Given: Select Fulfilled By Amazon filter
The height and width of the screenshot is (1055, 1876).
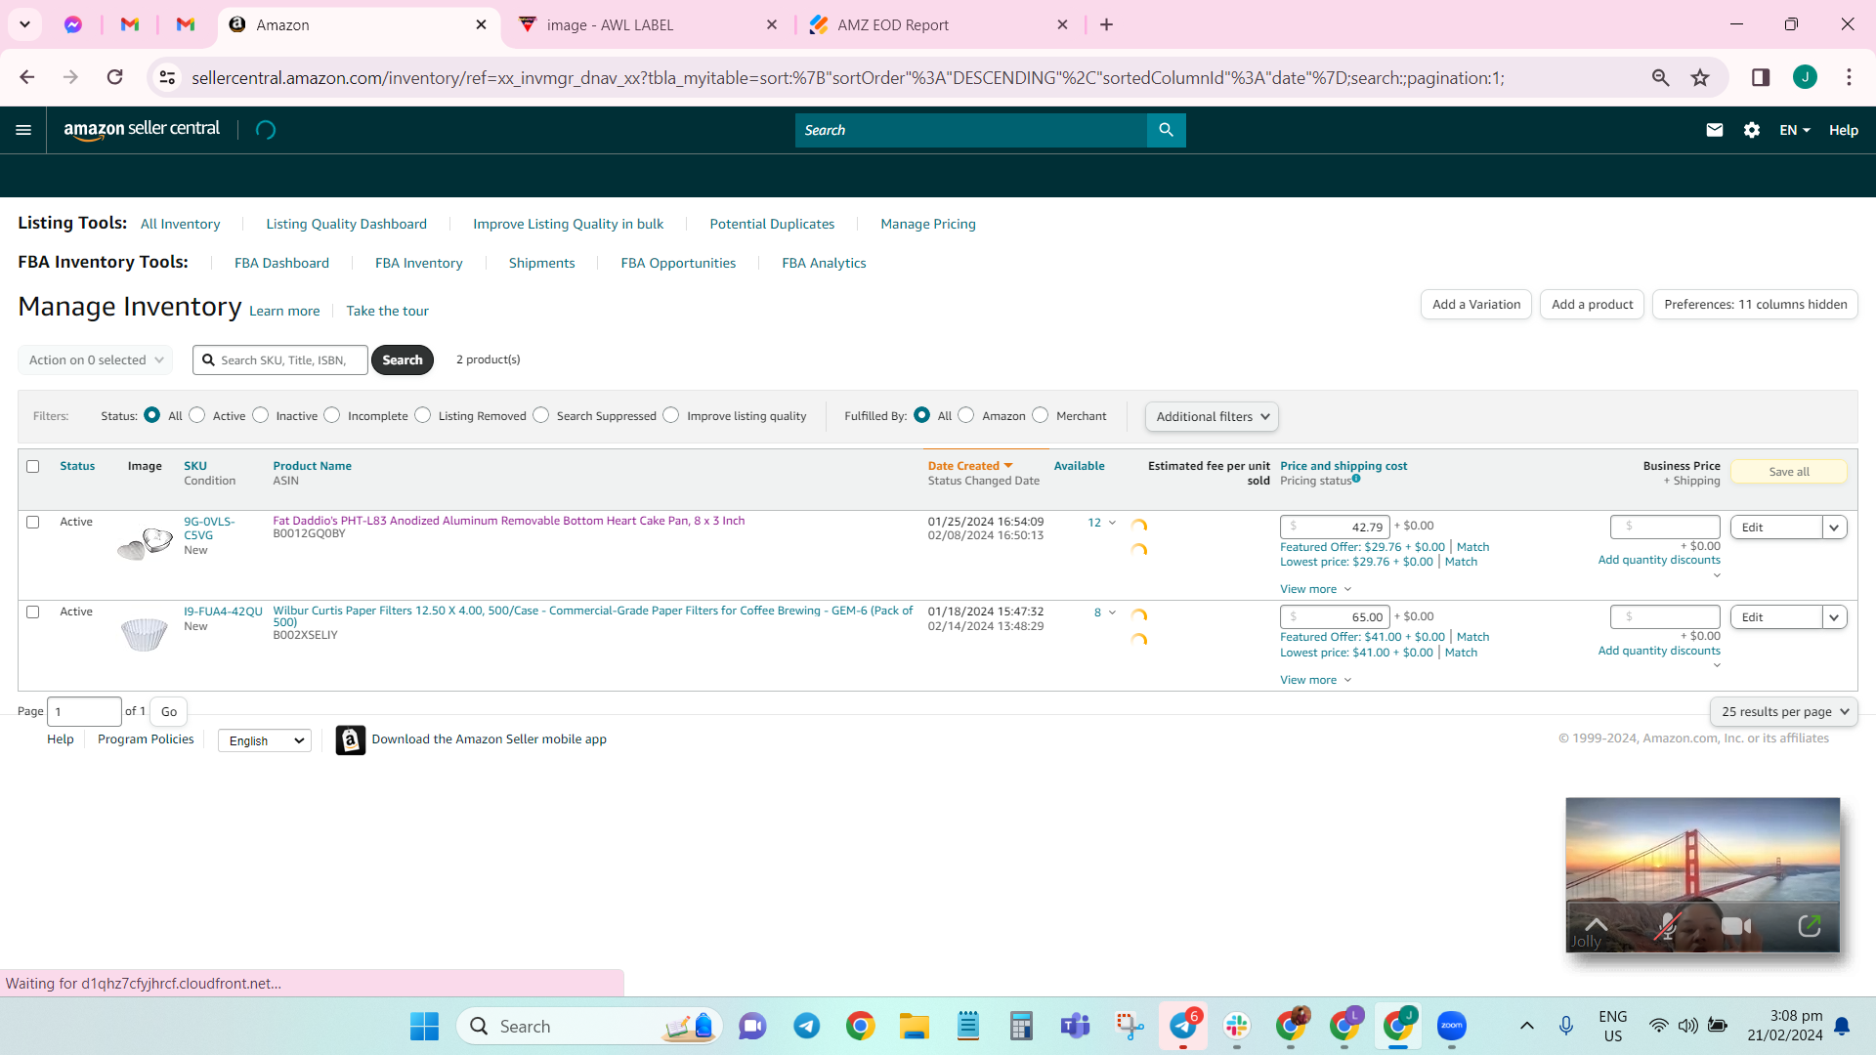Looking at the screenshot, I should coord(966,415).
